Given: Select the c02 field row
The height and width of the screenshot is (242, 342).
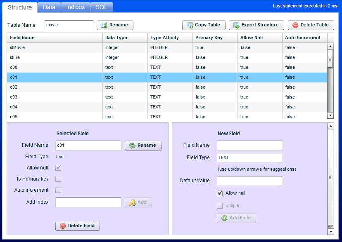Looking at the screenshot, I should click(x=167, y=87).
